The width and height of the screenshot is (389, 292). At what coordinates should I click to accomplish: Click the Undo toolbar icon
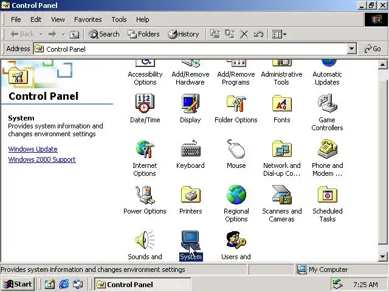pyautogui.click(x=258, y=34)
